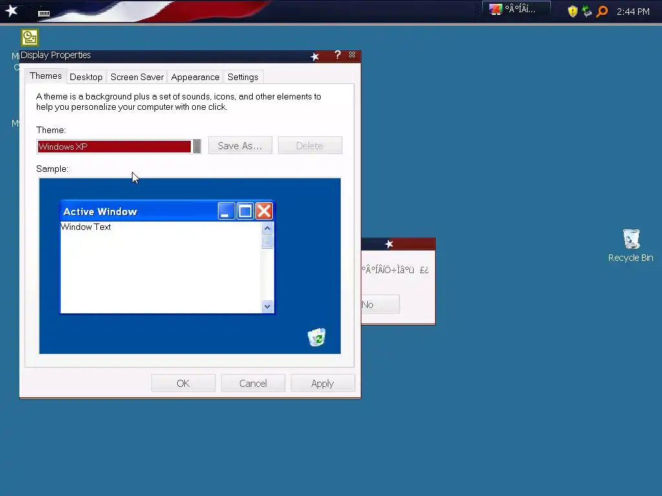
Task: Go to the Appearance tab
Action: point(195,77)
